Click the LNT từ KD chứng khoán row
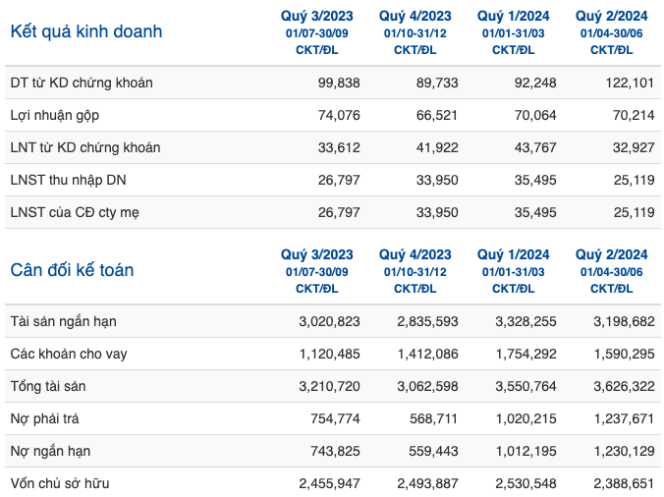This screenshot has height=497, width=664. click(x=333, y=147)
